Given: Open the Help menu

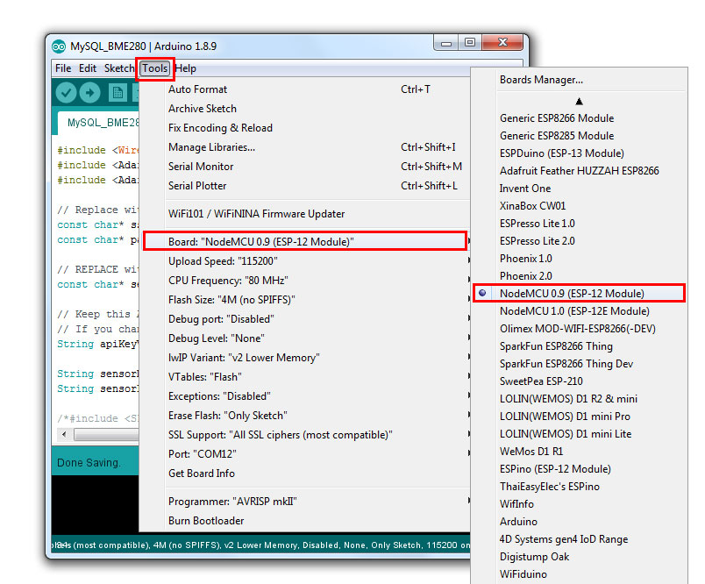Looking at the screenshot, I should pos(185,68).
